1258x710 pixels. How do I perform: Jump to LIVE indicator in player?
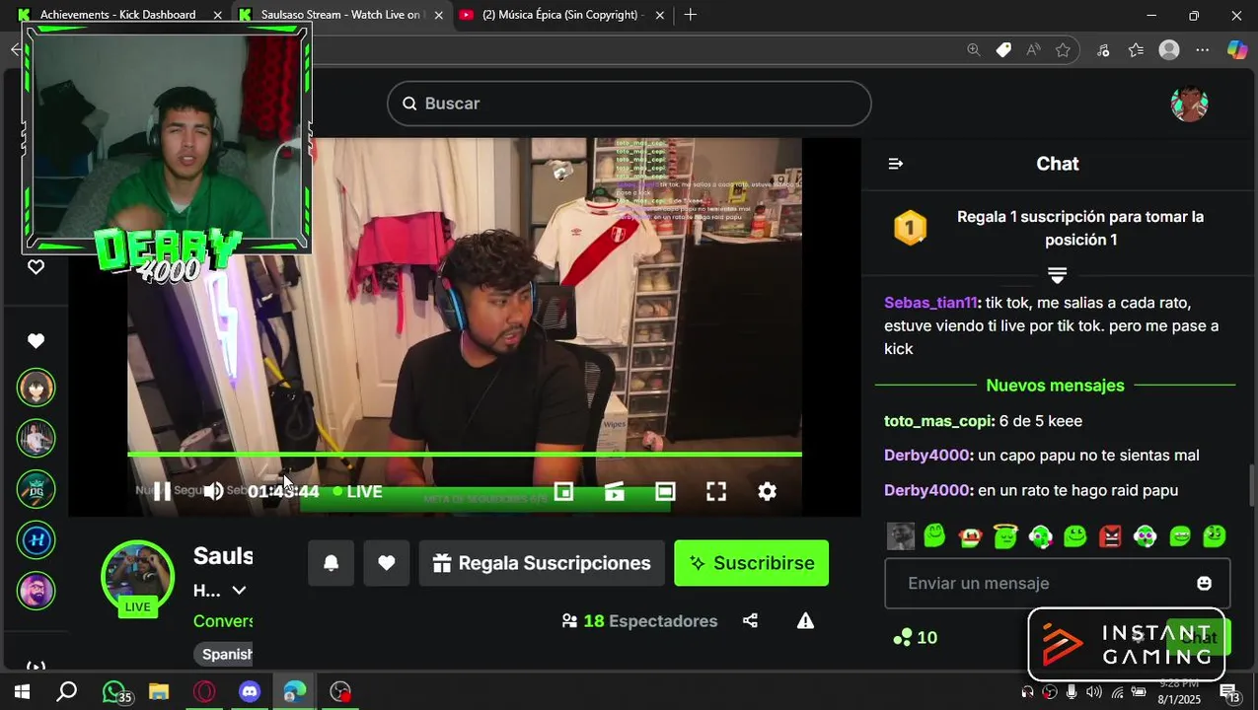pos(357,491)
